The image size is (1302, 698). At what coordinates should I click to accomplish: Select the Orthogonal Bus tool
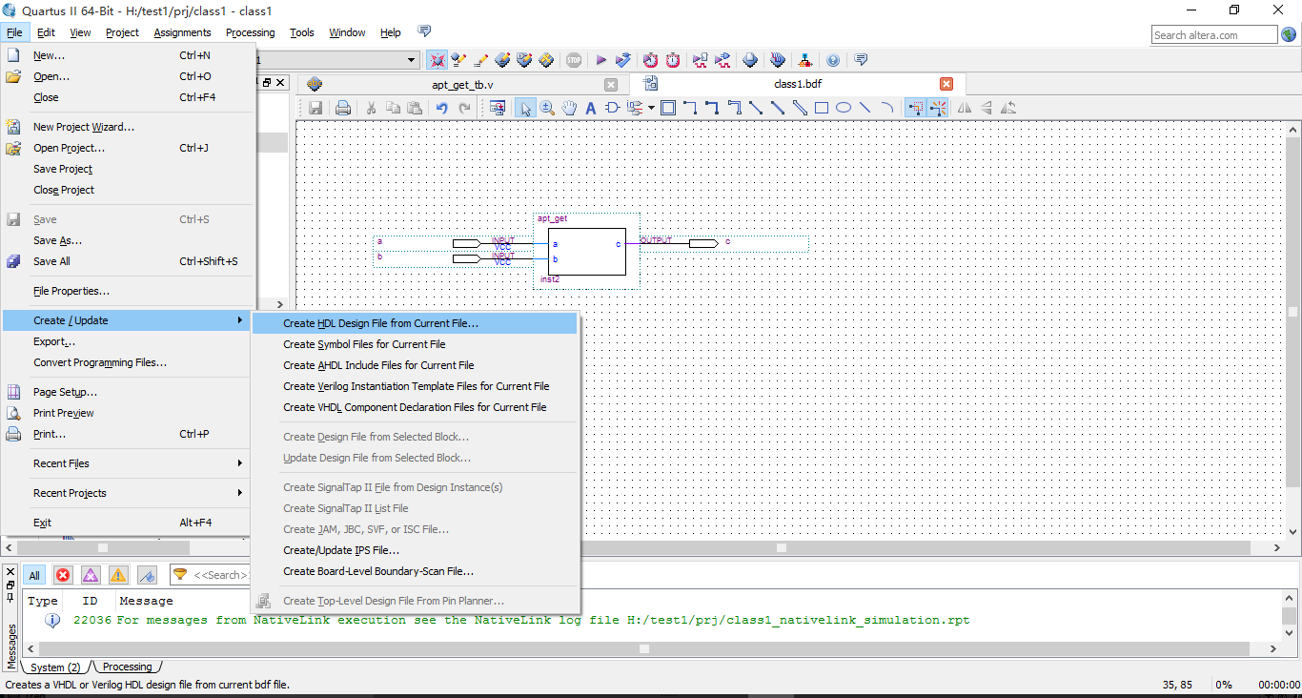tap(712, 108)
